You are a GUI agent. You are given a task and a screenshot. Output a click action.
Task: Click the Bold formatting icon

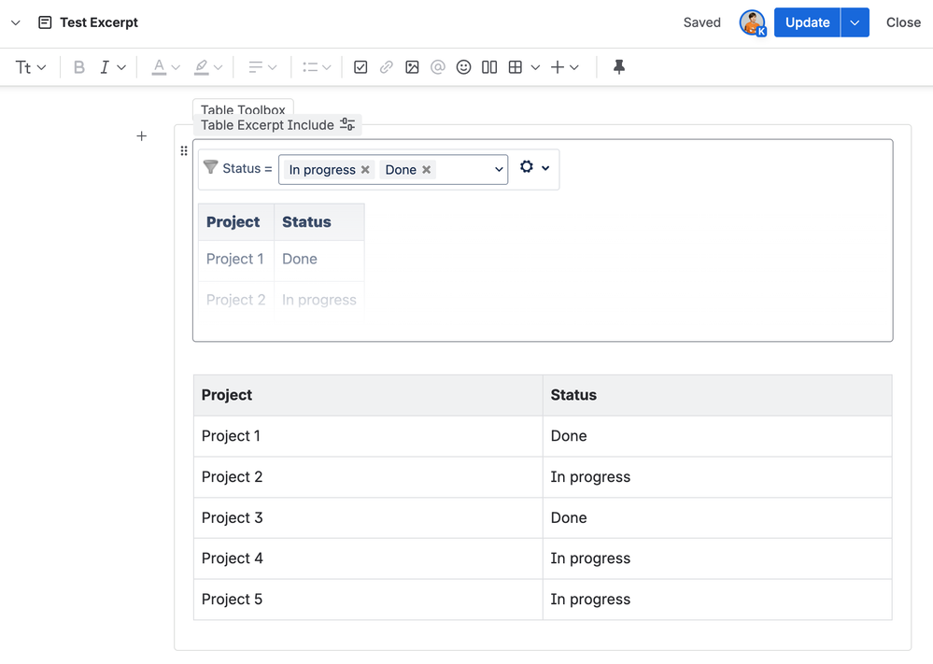(x=78, y=67)
